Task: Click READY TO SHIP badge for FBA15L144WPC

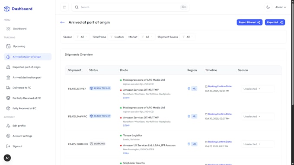Action: [100, 116]
